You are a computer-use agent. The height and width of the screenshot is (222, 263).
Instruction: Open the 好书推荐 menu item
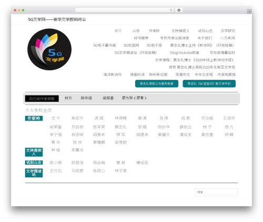pos(141,38)
